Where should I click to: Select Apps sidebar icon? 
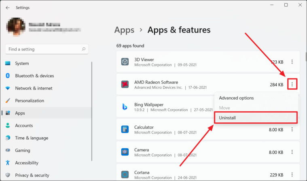click(8, 113)
